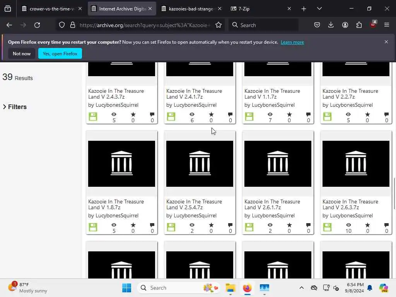Open a new browser tab
Screen dimensions: 396x297
tap(304, 9)
